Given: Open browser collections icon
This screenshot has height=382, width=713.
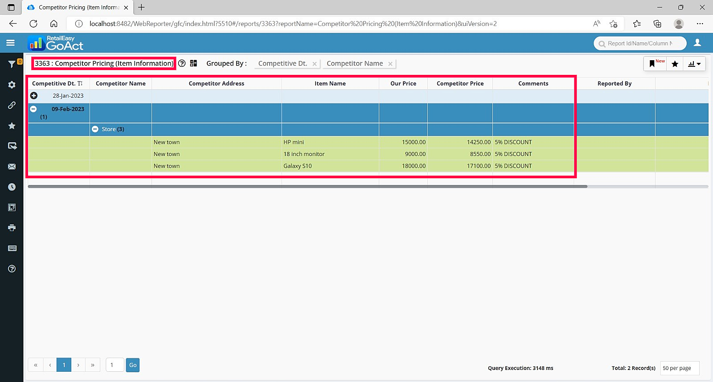Looking at the screenshot, I should (x=657, y=24).
